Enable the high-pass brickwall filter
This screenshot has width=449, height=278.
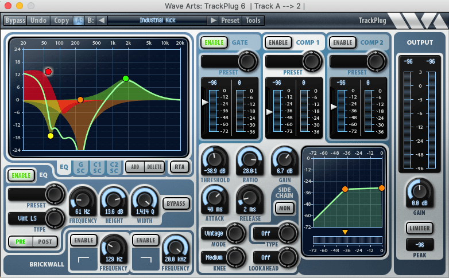coord(84,240)
